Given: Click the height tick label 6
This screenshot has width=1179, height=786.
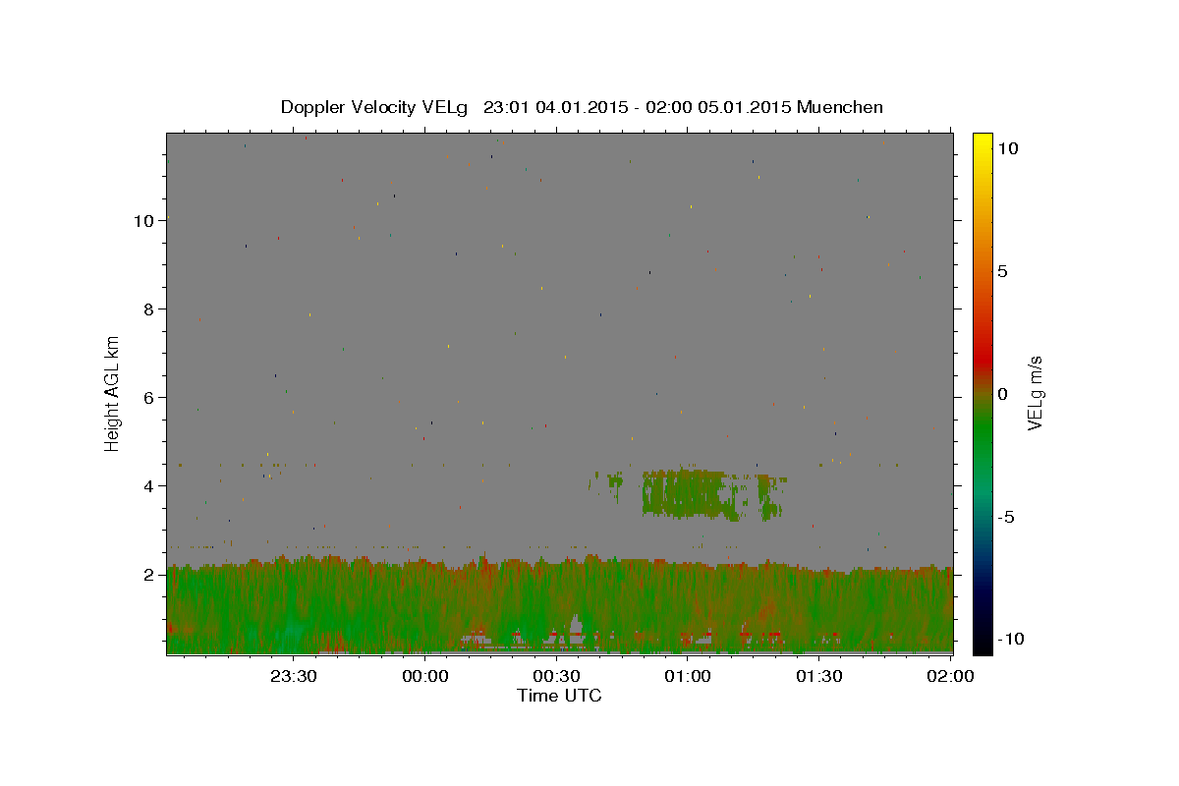Looking at the screenshot, I should [149, 397].
